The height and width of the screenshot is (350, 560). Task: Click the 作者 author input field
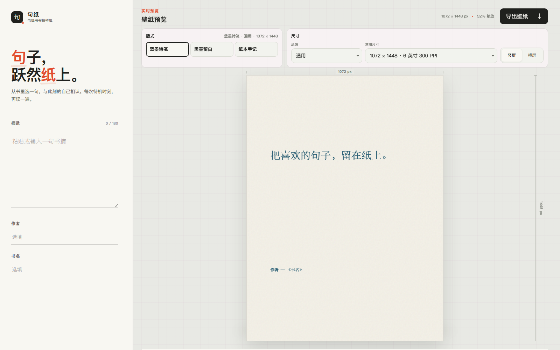64,237
